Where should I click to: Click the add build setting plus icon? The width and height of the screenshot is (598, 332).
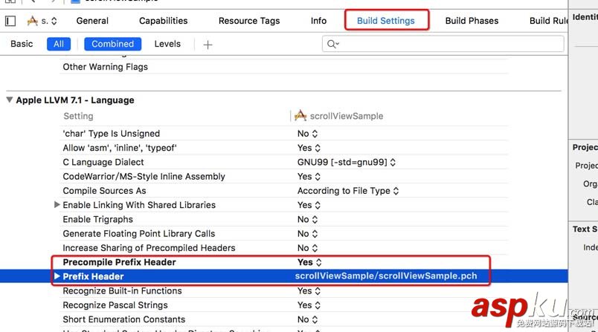tap(208, 45)
